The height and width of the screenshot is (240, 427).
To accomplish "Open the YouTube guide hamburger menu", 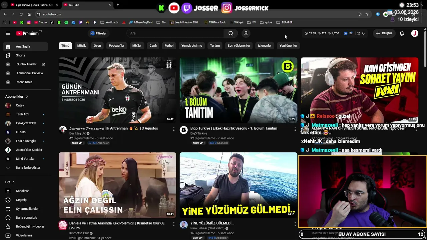I will click(8, 33).
